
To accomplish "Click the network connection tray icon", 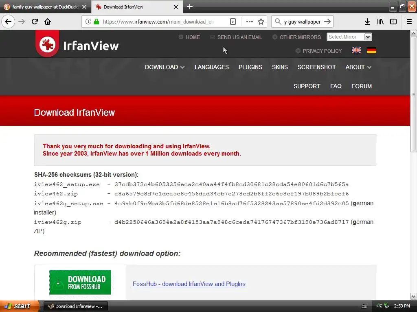I will coord(379,306).
